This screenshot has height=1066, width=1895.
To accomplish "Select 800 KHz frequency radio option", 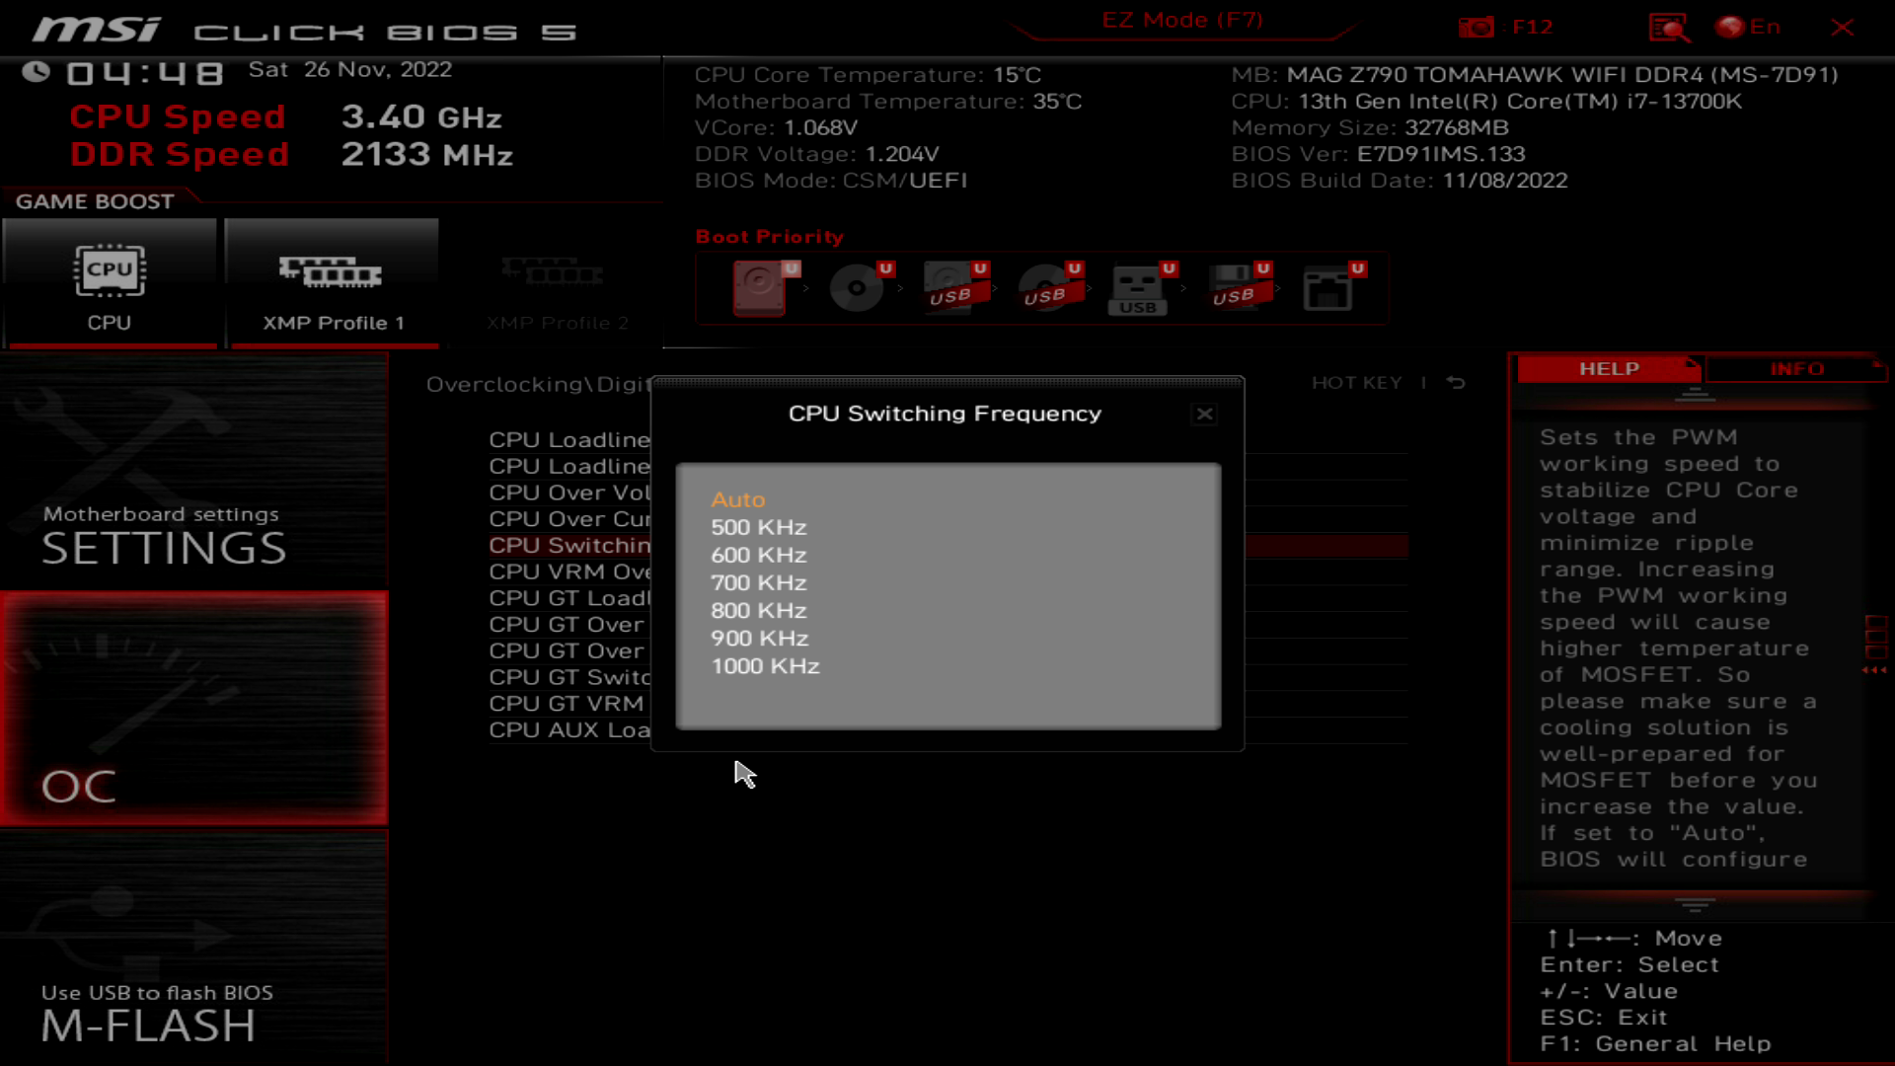I will (x=760, y=609).
